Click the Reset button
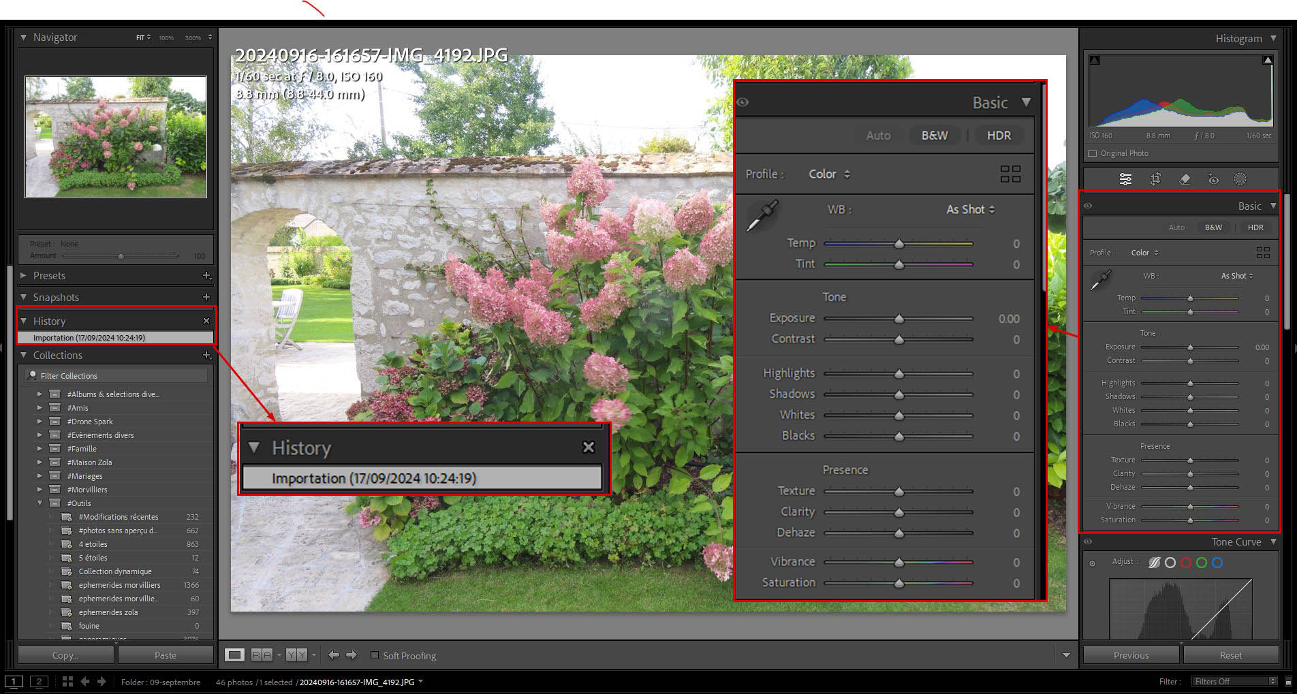This screenshot has height=694, width=1297. click(1232, 654)
